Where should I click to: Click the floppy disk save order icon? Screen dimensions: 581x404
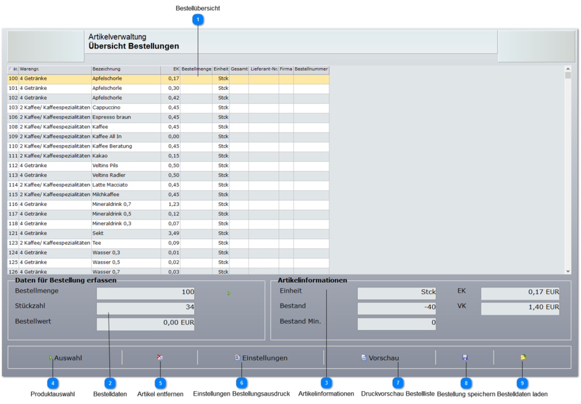(x=465, y=357)
